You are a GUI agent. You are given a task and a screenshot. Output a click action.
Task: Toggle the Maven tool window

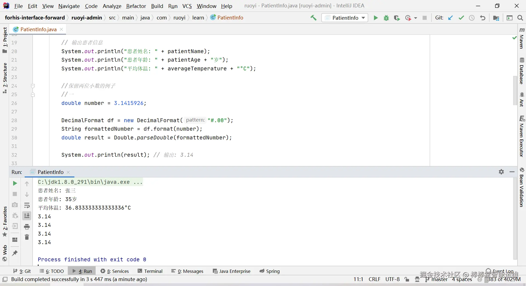(x=522, y=38)
